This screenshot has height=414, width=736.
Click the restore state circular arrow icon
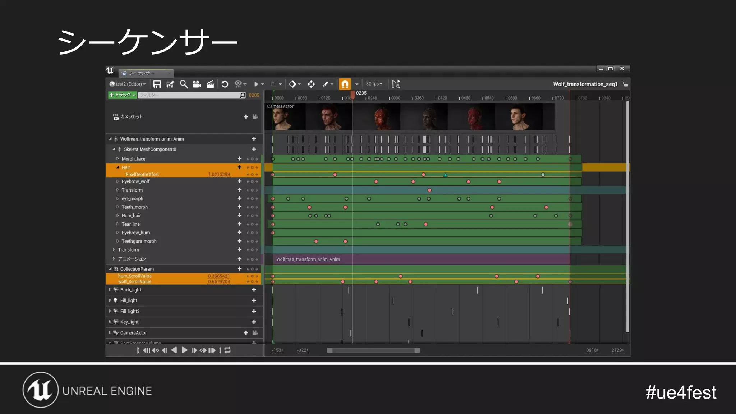[225, 84]
